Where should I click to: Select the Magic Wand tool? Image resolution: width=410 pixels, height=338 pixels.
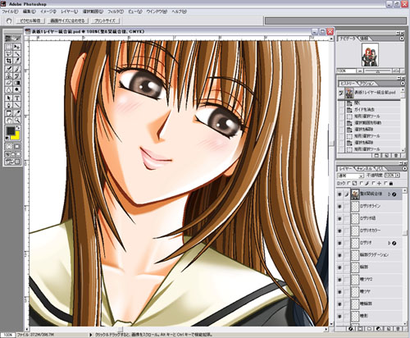17,53
